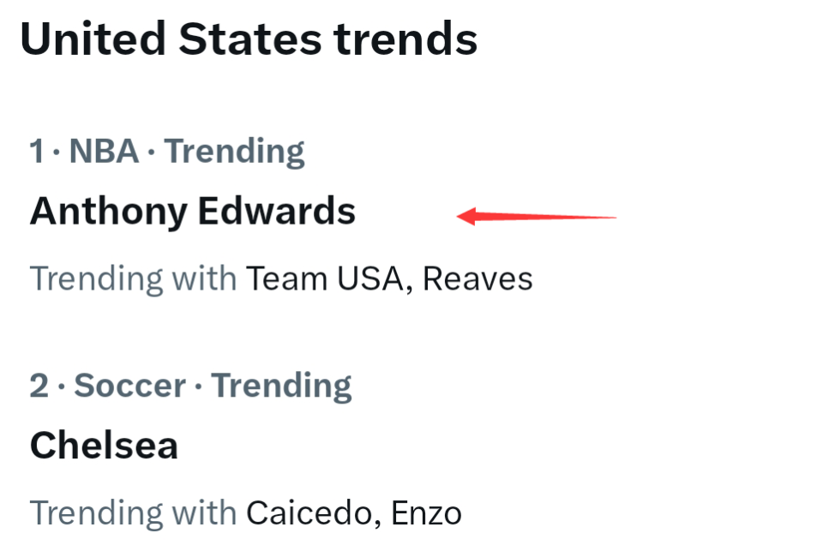This screenshot has width=823, height=557.
Task: Click 'Trending with' text under Chelsea
Action: pyautogui.click(x=133, y=513)
